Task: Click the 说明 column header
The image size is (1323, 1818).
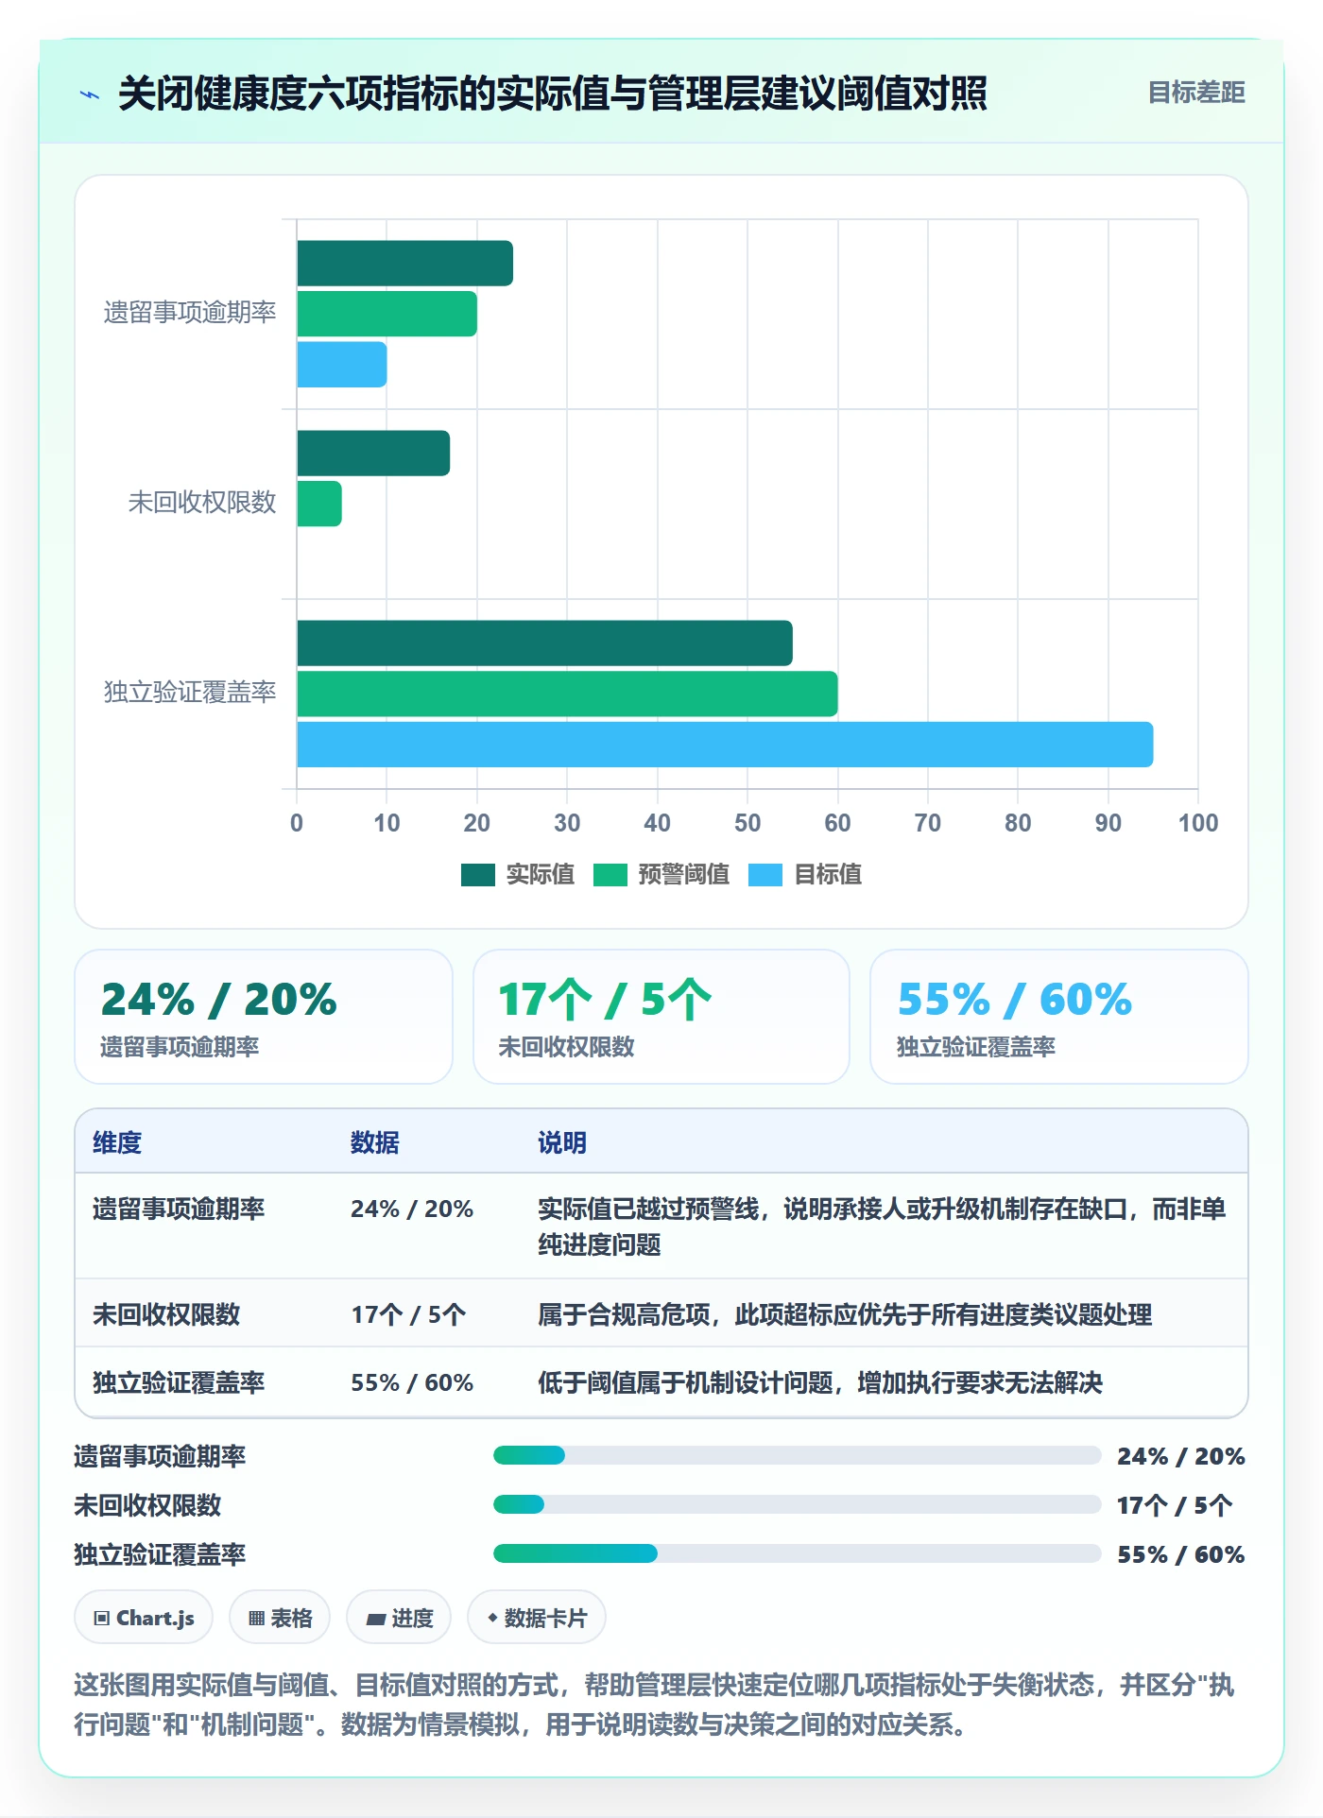Action: click(562, 1142)
